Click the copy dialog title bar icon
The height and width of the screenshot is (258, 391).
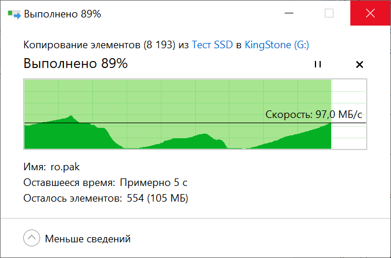12,13
